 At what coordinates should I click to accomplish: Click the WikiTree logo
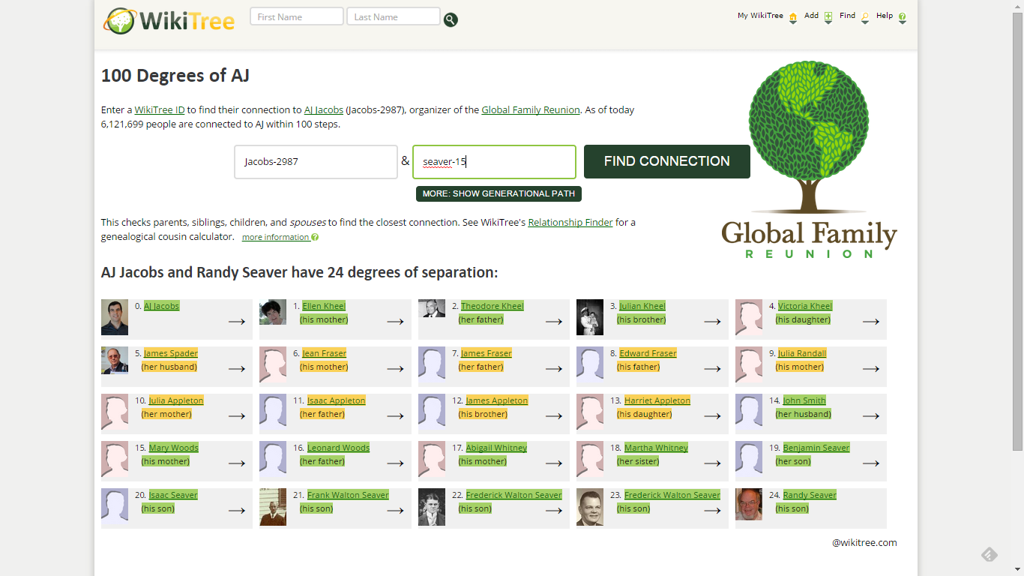169,20
